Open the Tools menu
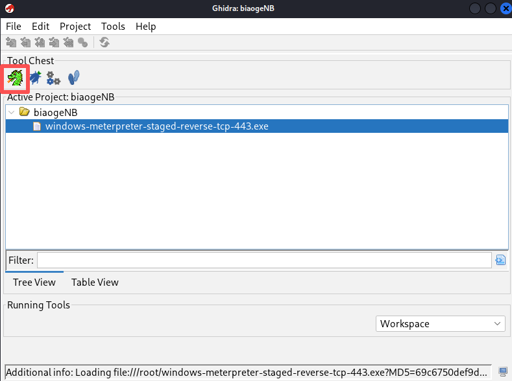 point(113,27)
